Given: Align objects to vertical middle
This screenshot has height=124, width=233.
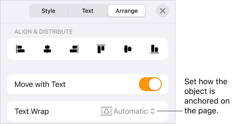Looking at the screenshot, I should [128, 49].
